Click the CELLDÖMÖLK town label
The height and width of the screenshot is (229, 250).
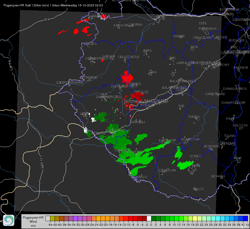tap(129, 57)
